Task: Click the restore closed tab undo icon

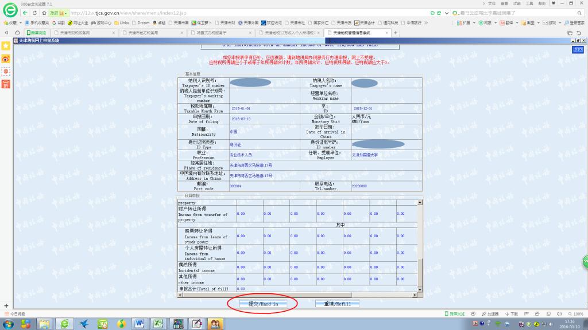Action: (x=579, y=33)
